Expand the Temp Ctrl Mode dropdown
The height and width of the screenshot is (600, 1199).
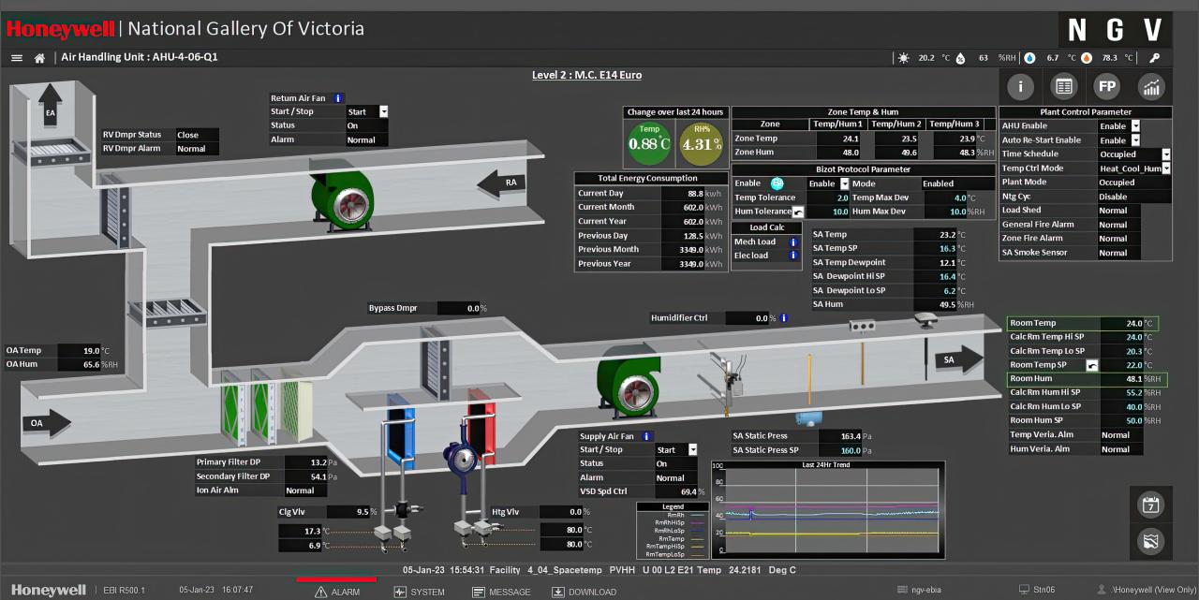(x=1165, y=168)
